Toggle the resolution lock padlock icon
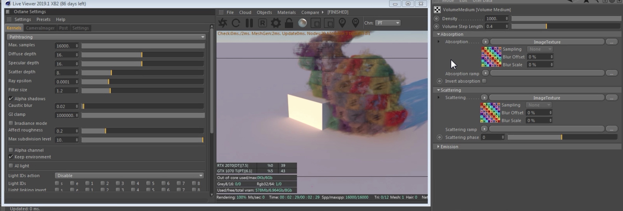 point(289,23)
